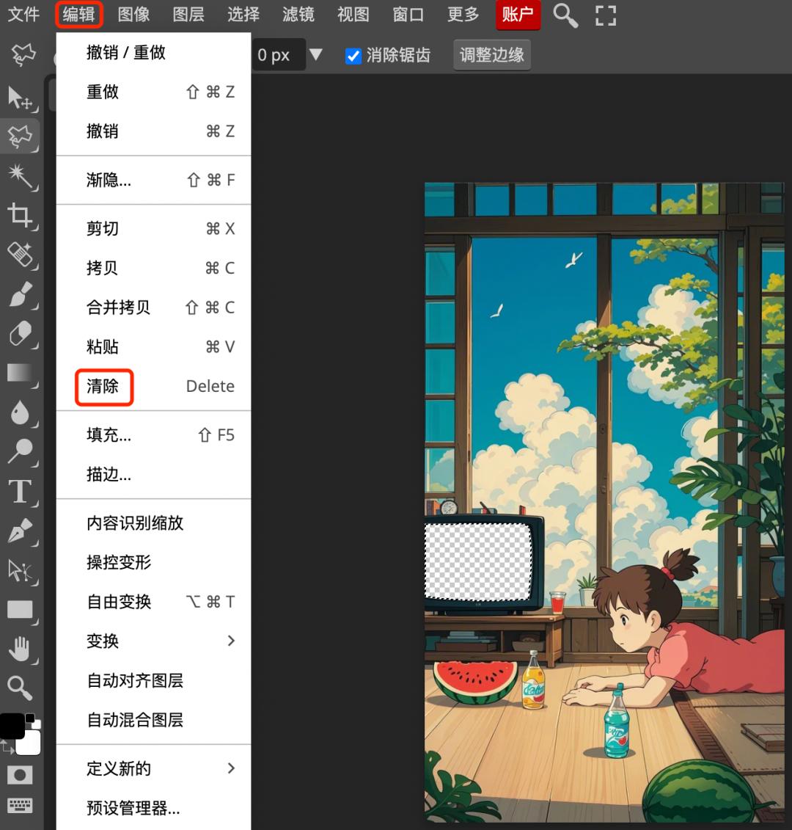Select the Gradient tool
The width and height of the screenshot is (792, 830).
(x=20, y=373)
